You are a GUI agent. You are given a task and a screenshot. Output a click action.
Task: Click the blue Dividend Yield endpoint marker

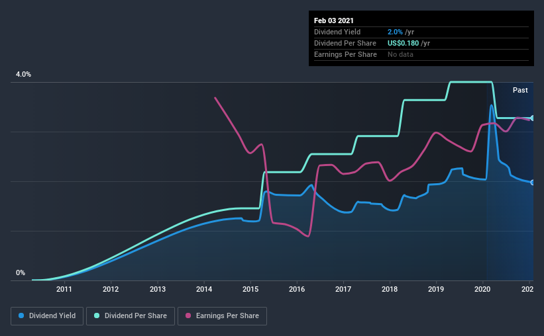click(x=533, y=183)
